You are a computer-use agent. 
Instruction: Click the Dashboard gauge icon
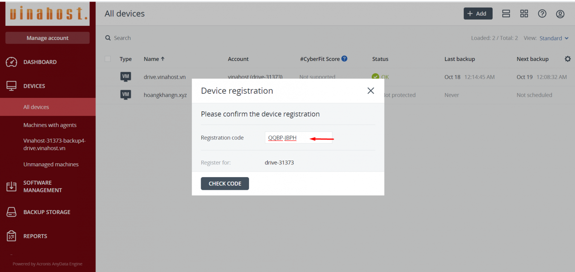12,62
